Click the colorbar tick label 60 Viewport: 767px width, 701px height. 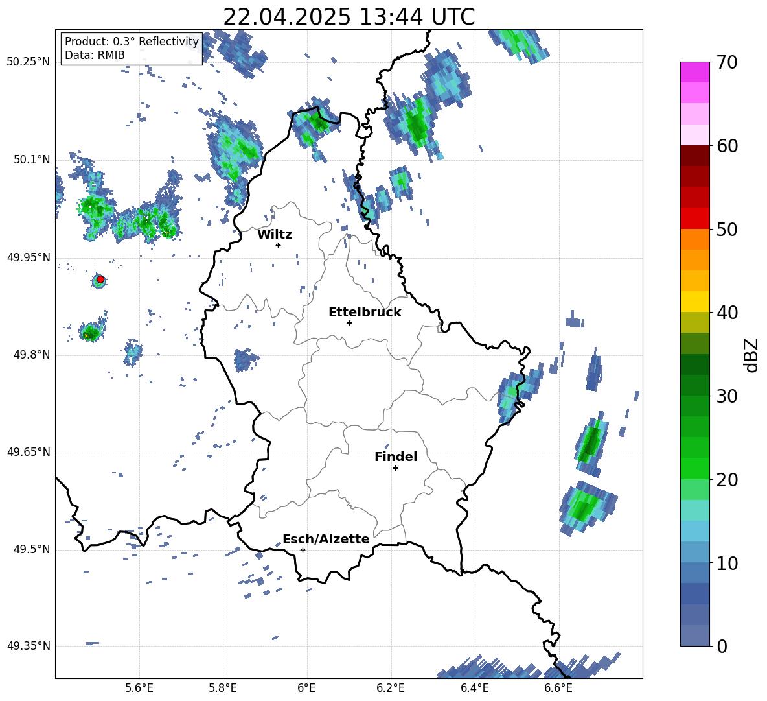coord(727,146)
